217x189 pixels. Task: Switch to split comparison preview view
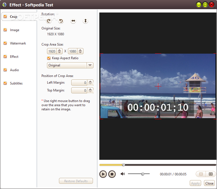(x=211, y=174)
